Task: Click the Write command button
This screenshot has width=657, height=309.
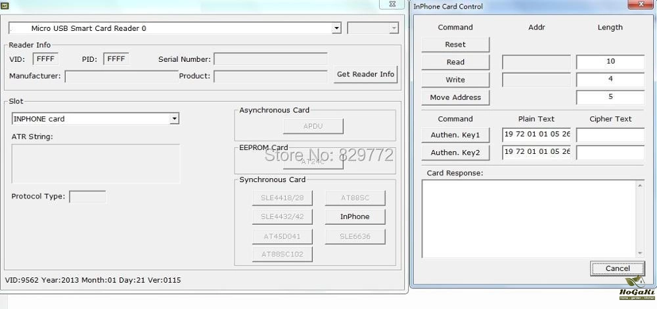Action: [x=455, y=80]
